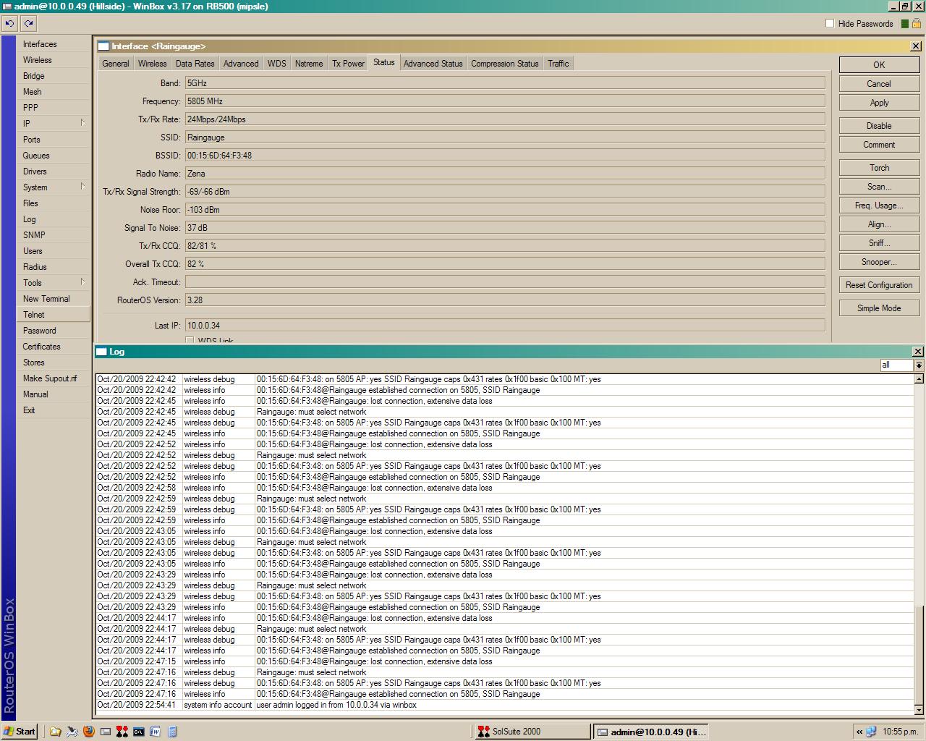Open Firefox from the Quick Launch bar
Viewport: 926px width, 741px height.
tap(88, 732)
